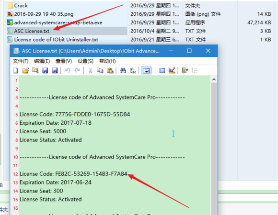
Task: Click the License Seat: 5000 line
Action: (43, 131)
